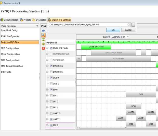Select the Peripheral I/O Pins page
The image size is (158, 136).
coord(20,42)
